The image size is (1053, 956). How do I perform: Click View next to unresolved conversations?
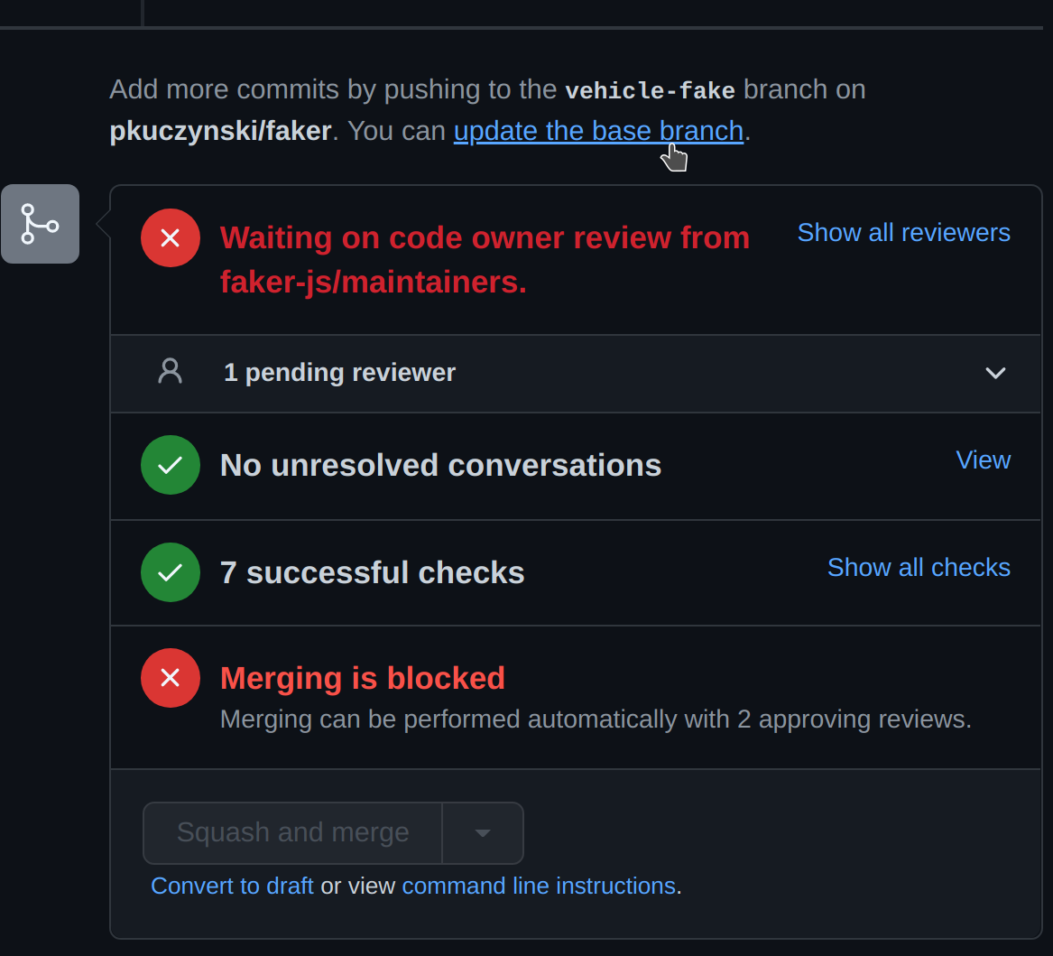[x=982, y=459]
